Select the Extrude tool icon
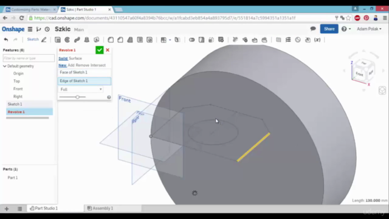 [x=58, y=40]
